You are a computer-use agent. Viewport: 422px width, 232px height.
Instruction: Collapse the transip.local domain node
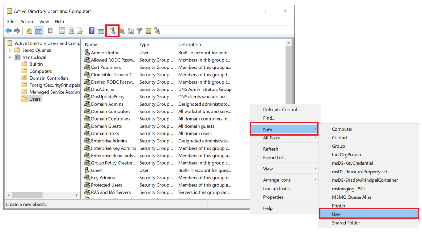(10, 57)
